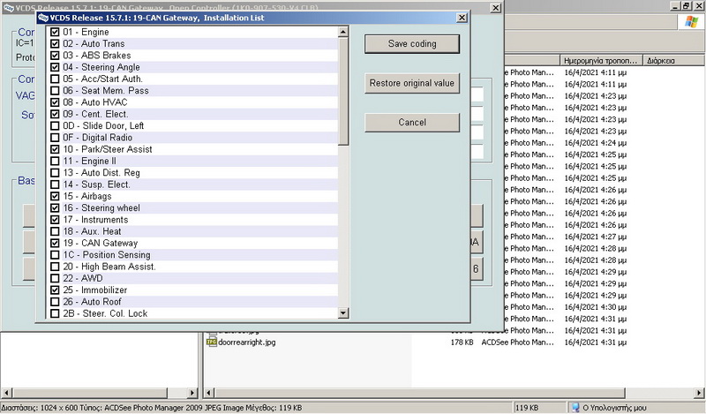The height and width of the screenshot is (414, 706).
Task: Uncheck the 04 - Steering Angle checkbox
Action: [55, 67]
